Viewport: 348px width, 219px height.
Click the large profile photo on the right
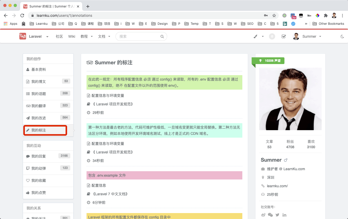[x=290, y=99]
